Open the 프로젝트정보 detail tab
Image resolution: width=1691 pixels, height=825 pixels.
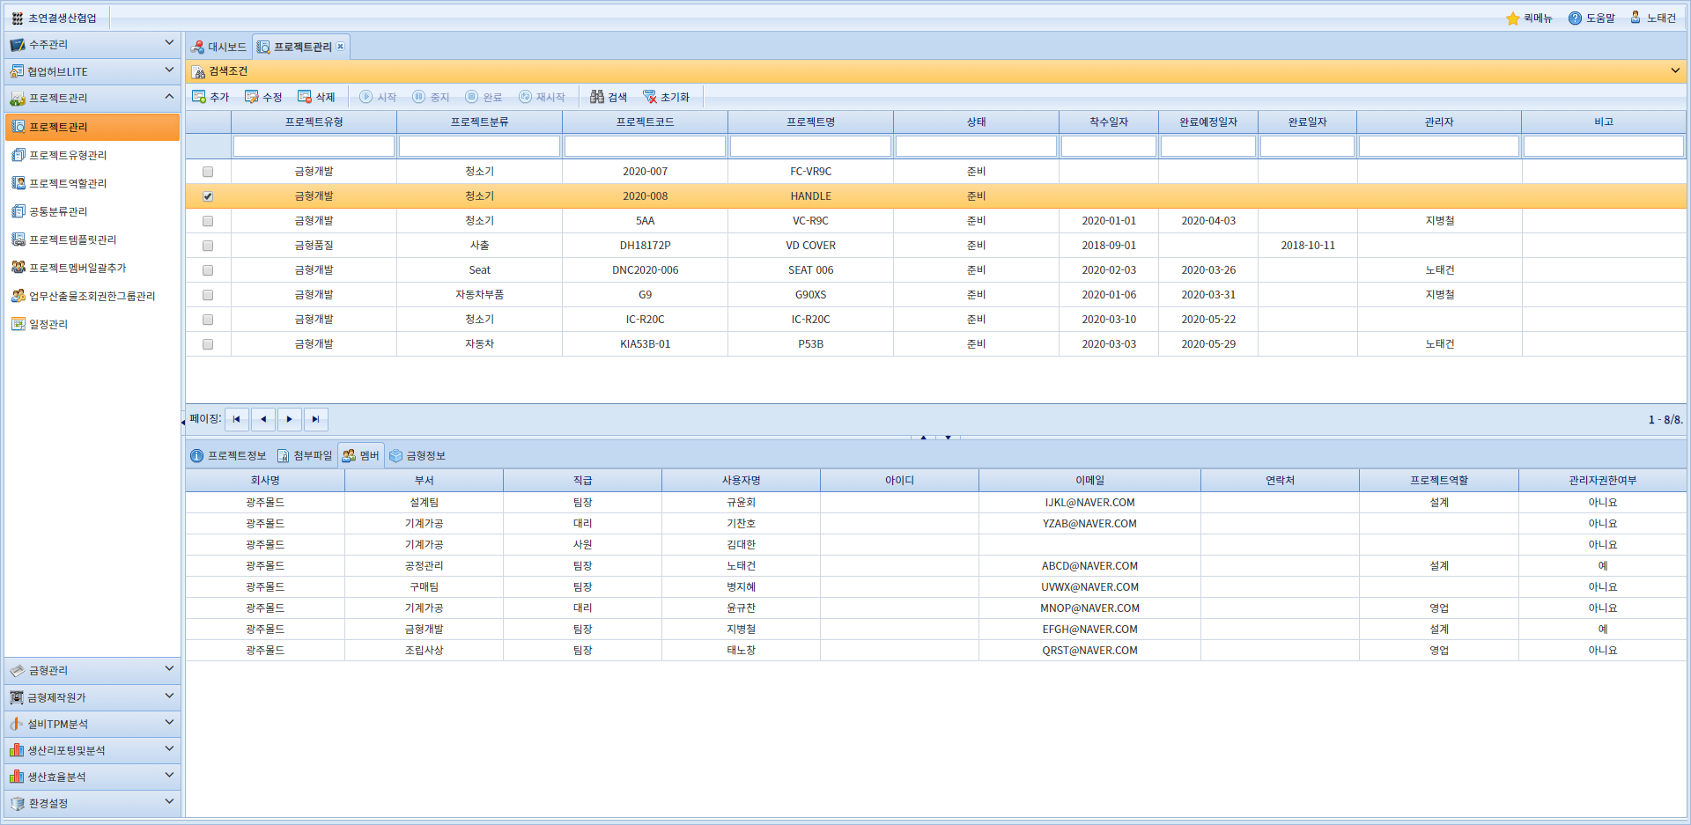pos(228,455)
